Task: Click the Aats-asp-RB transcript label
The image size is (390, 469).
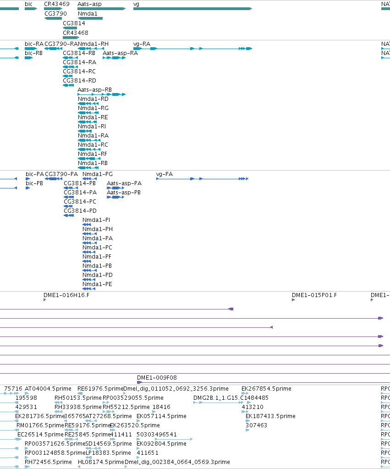Action: pyautogui.click(x=94, y=90)
